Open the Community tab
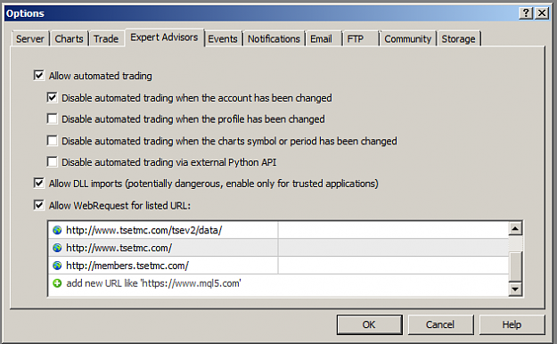557x344 pixels. [x=408, y=38]
